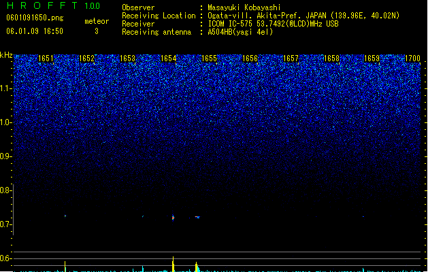Click the receiver ICOM IC-575 text
428x272 pixels.
point(231,24)
